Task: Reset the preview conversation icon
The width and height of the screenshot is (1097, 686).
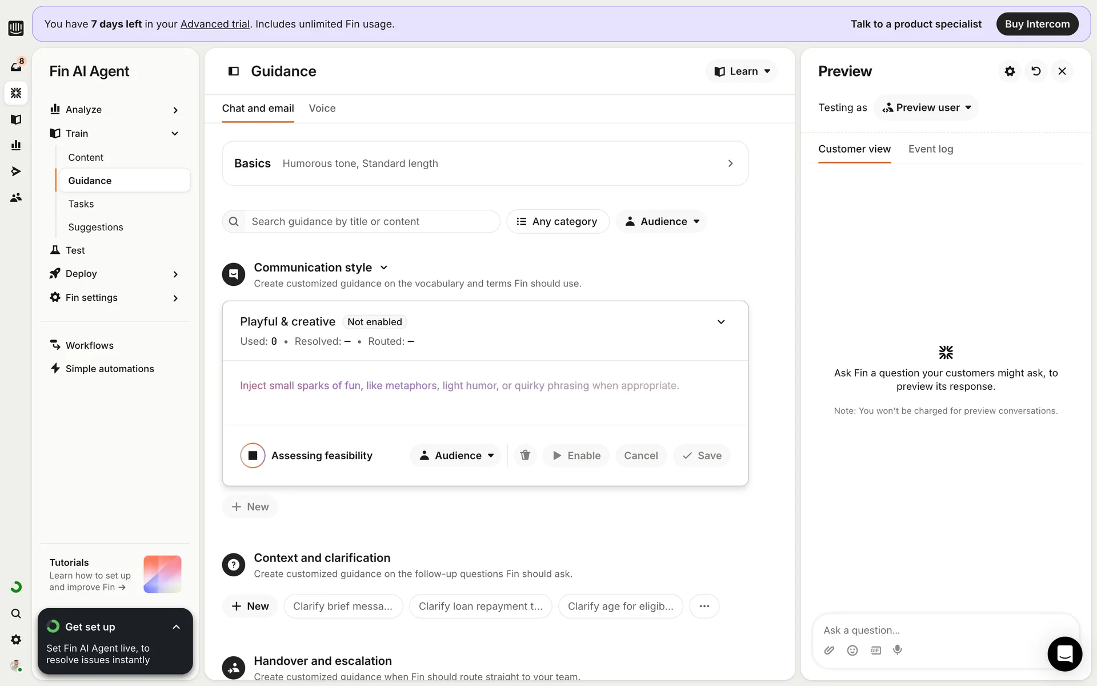Action: (x=1036, y=71)
